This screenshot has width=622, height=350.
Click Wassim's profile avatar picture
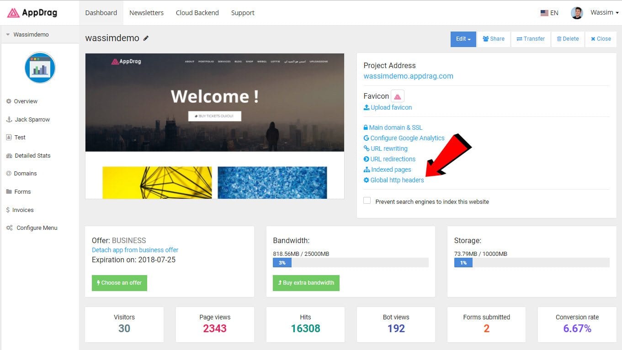point(577,13)
